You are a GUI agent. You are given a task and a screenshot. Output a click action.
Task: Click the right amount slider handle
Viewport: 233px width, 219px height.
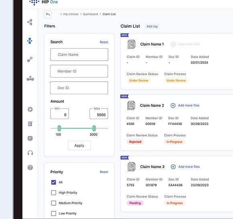94,128
